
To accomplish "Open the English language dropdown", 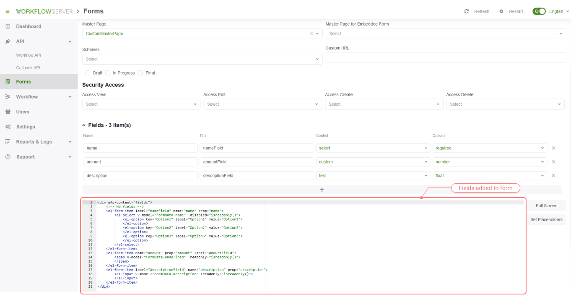I will (559, 11).
